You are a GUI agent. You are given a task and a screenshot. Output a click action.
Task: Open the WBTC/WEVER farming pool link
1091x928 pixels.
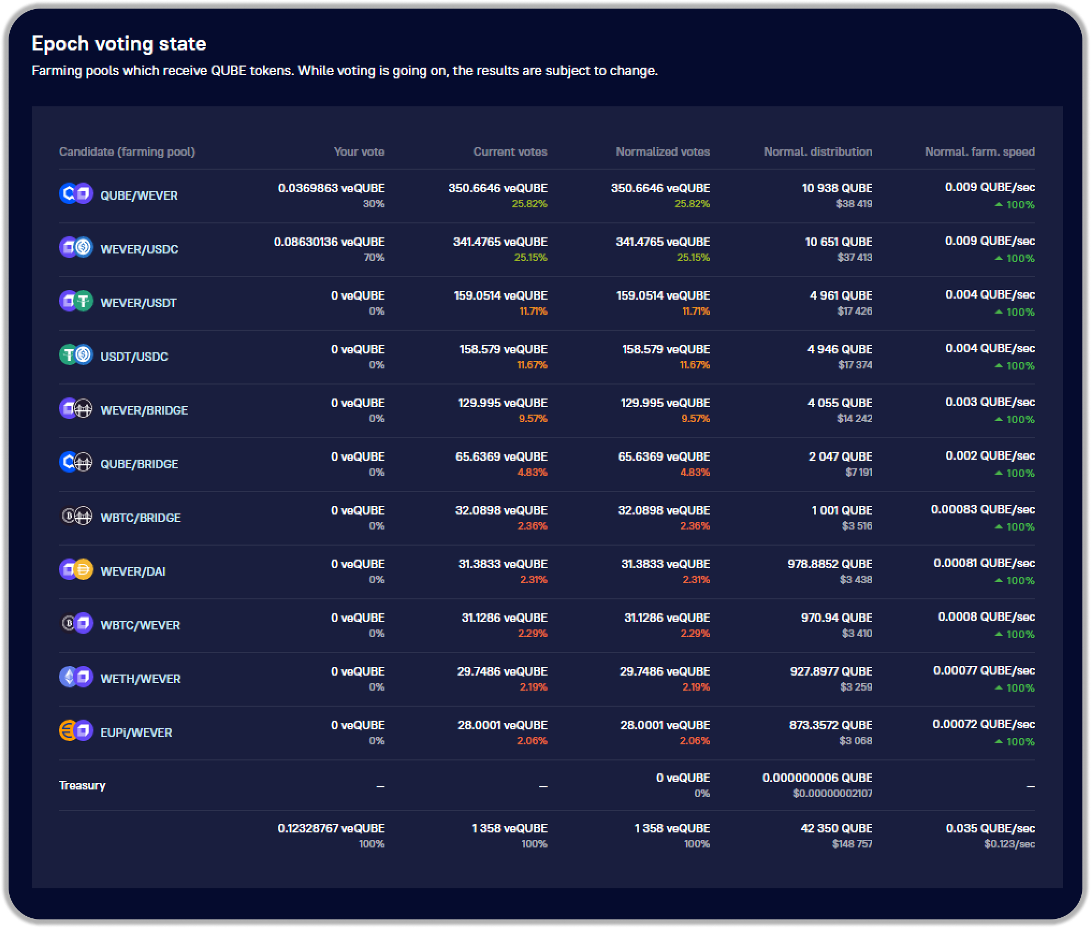point(140,625)
